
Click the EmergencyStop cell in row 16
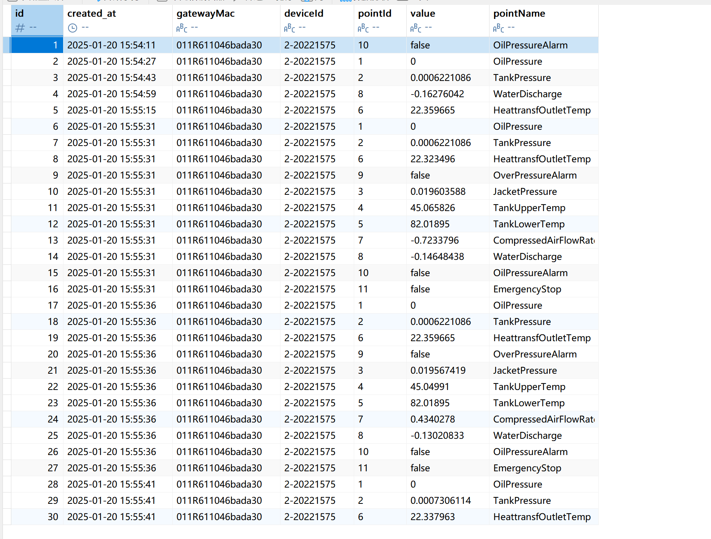[x=527, y=289]
